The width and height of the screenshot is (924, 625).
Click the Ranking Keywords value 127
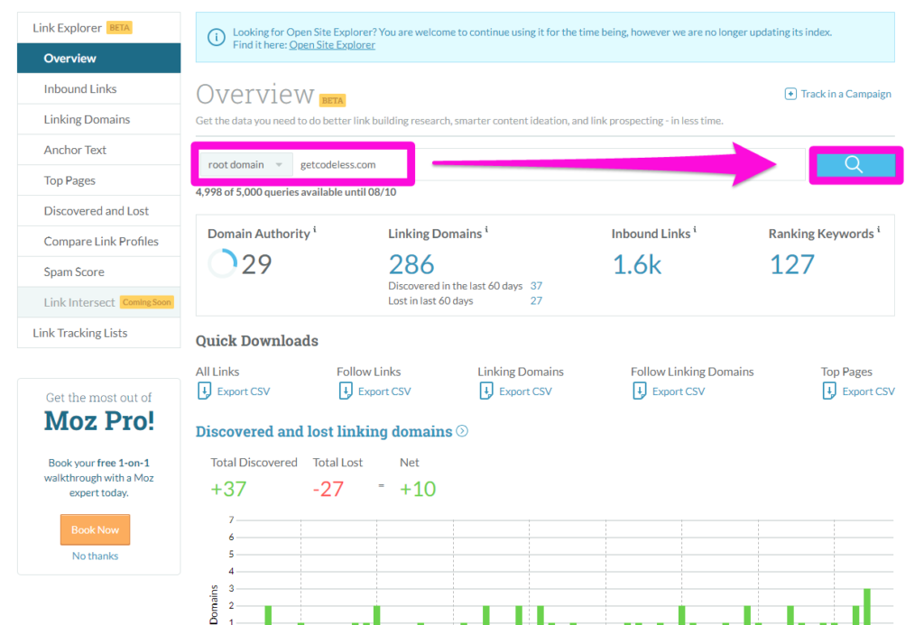[792, 264]
